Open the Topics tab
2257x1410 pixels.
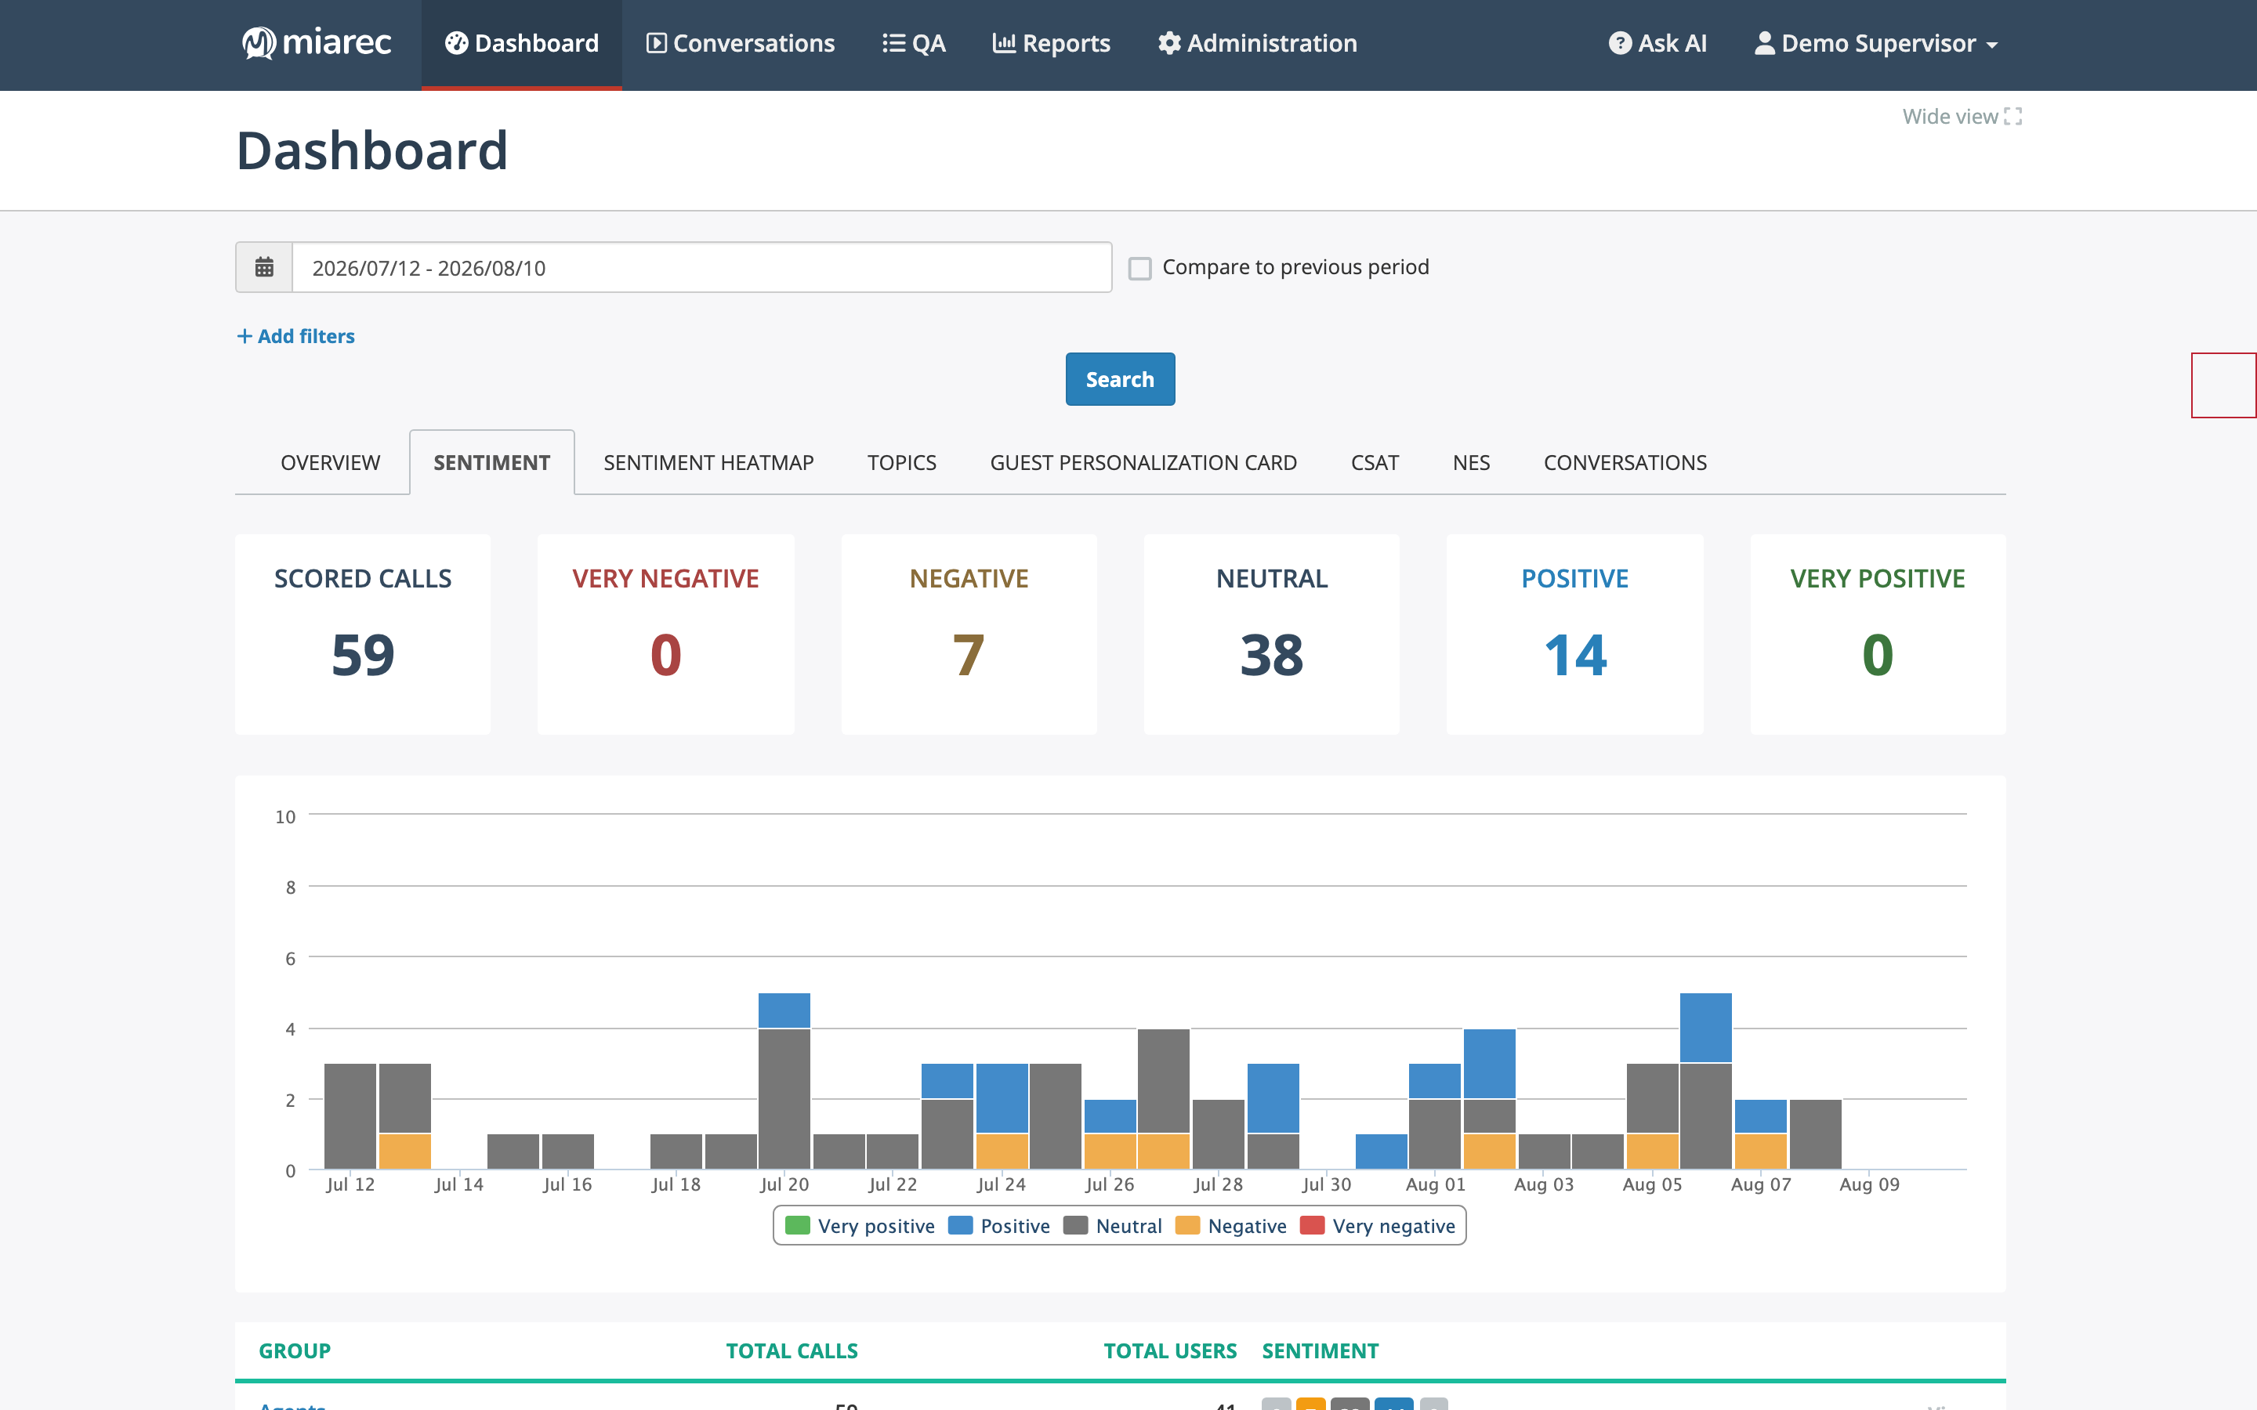click(x=902, y=462)
